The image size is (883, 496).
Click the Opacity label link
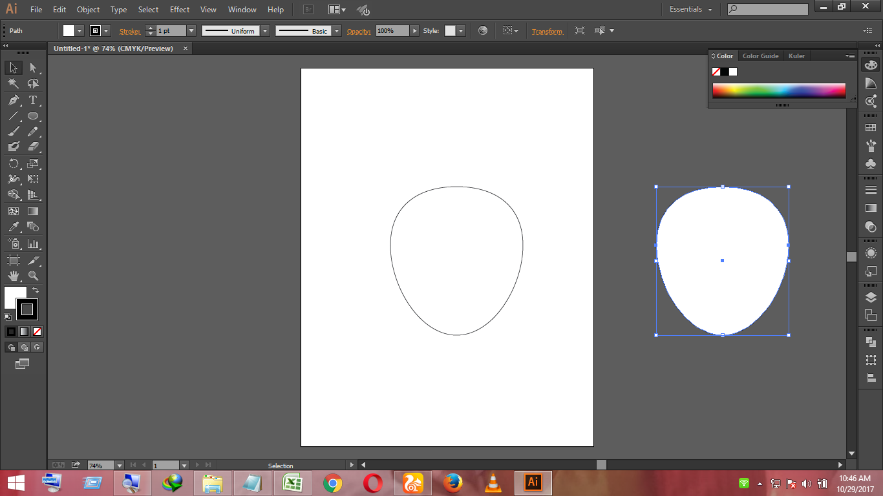point(359,31)
